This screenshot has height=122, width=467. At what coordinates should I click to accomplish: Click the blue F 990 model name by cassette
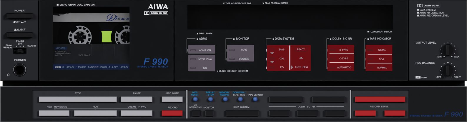point(156,62)
